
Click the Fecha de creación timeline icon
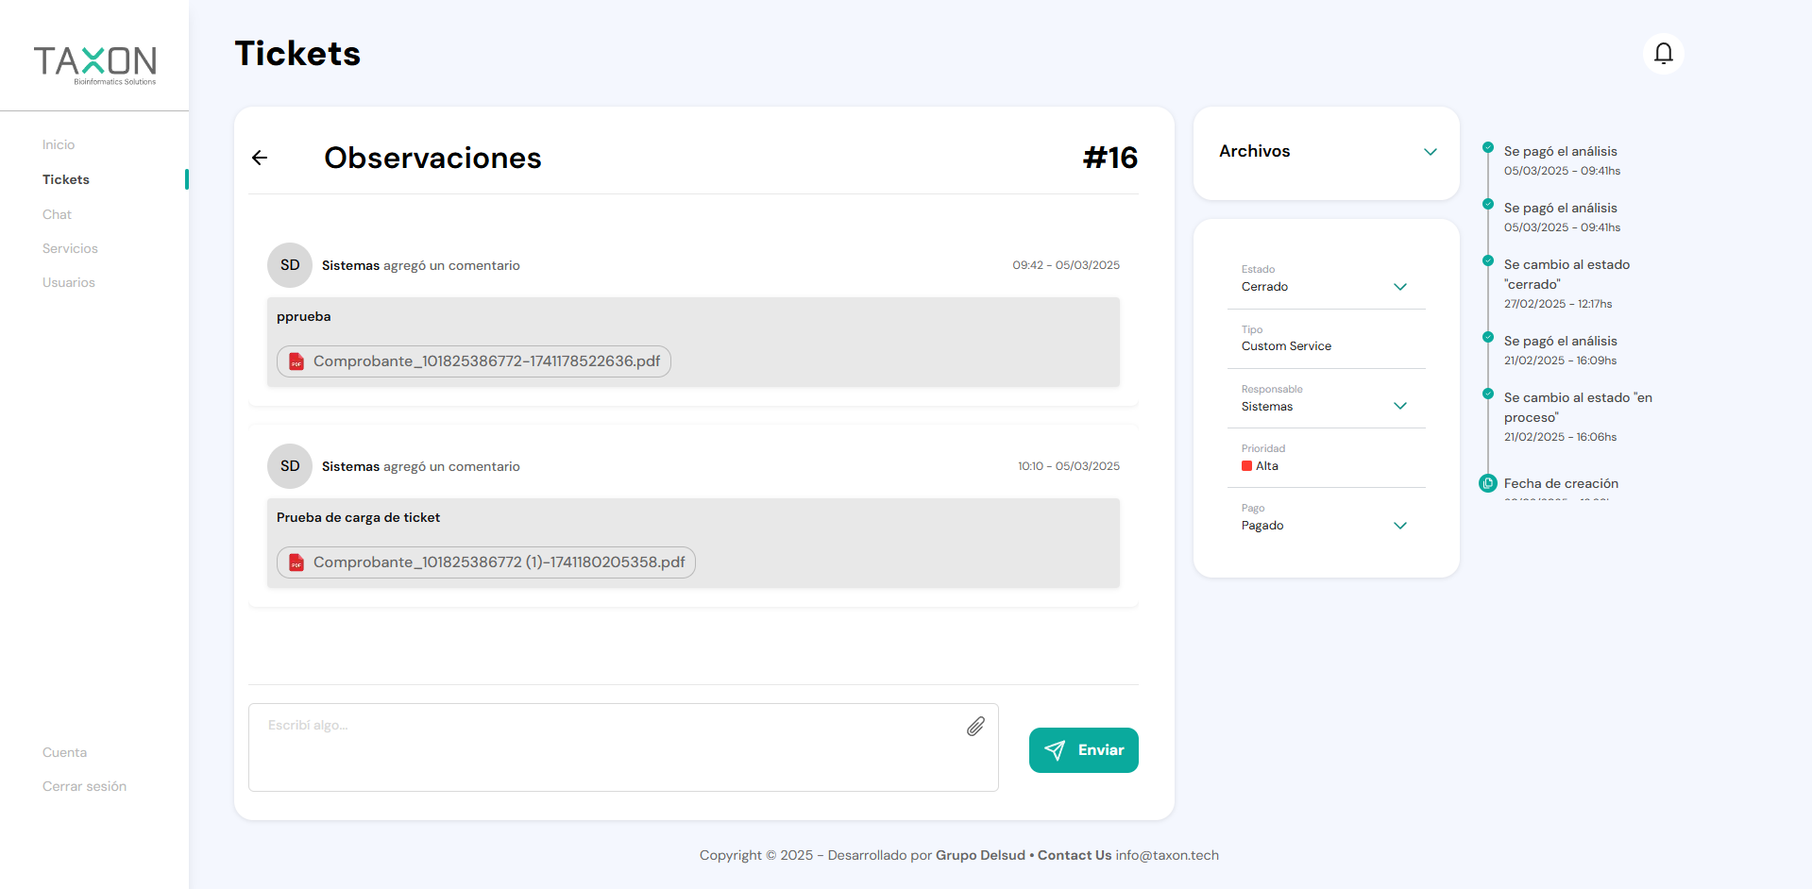pos(1488,483)
